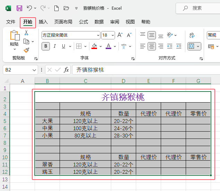220x191 pixels.
Task: Show phonetic guide wén icon
Action: (124, 46)
